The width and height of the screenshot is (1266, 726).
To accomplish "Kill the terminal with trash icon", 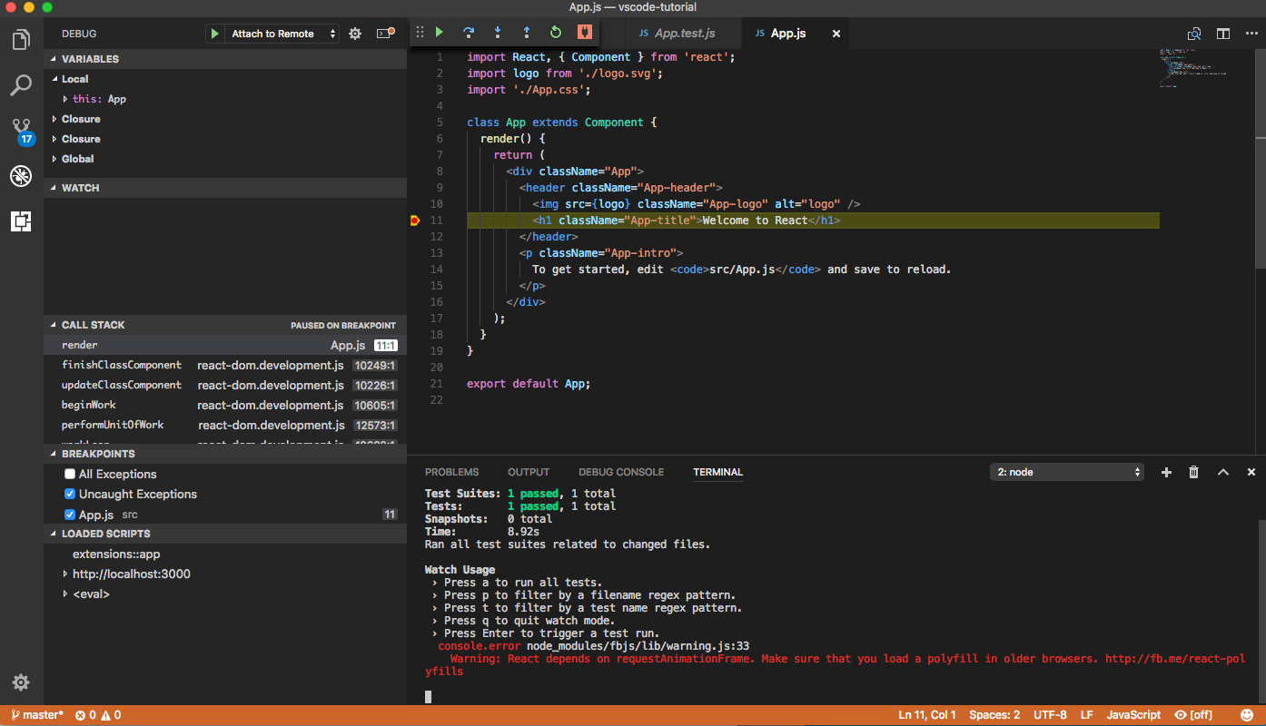I will (1194, 472).
